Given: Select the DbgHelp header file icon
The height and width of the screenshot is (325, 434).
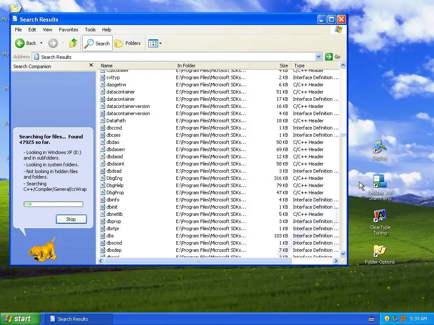Looking at the screenshot, I should (103, 185).
